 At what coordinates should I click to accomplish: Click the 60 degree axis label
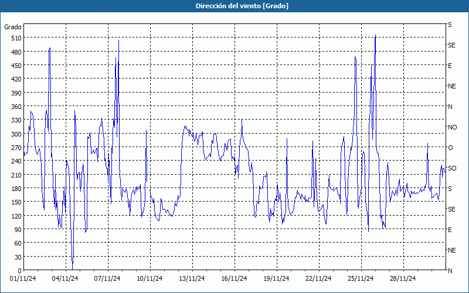point(18,243)
